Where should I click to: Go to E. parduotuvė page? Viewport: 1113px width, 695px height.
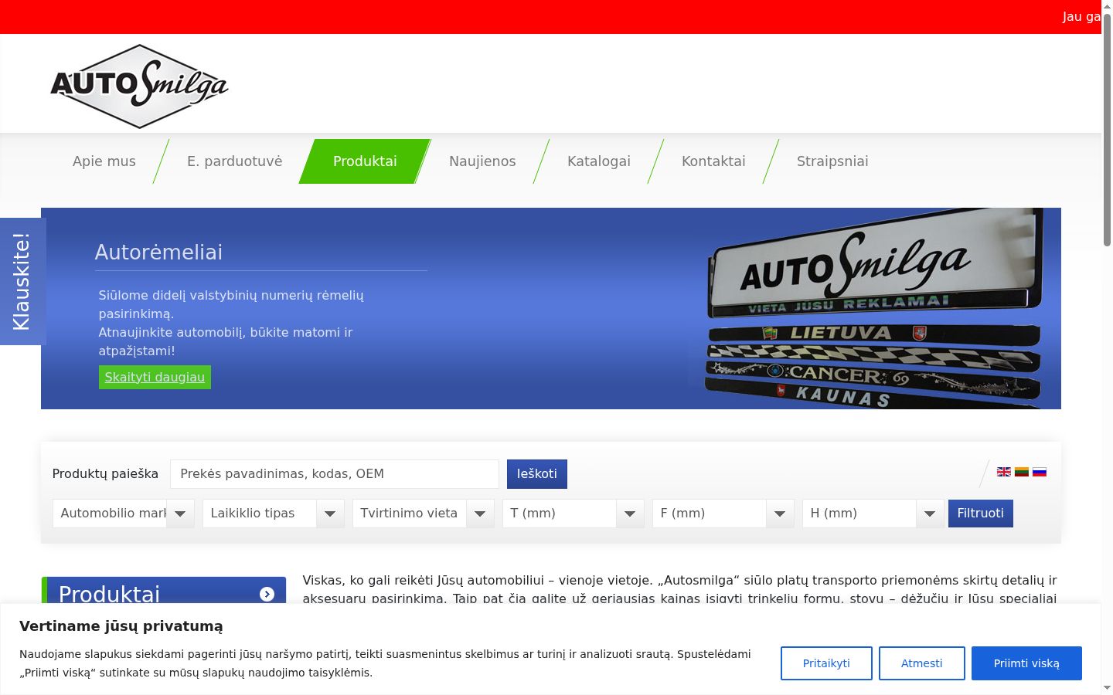(x=235, y=161)
